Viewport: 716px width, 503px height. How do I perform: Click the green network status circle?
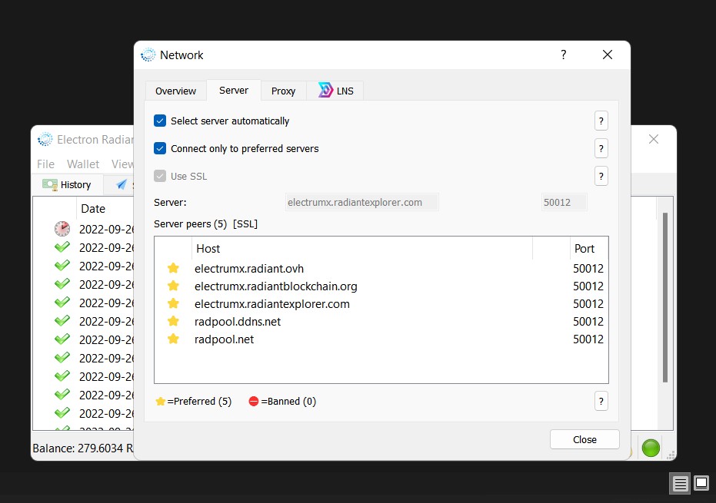[x=651, y=448]
